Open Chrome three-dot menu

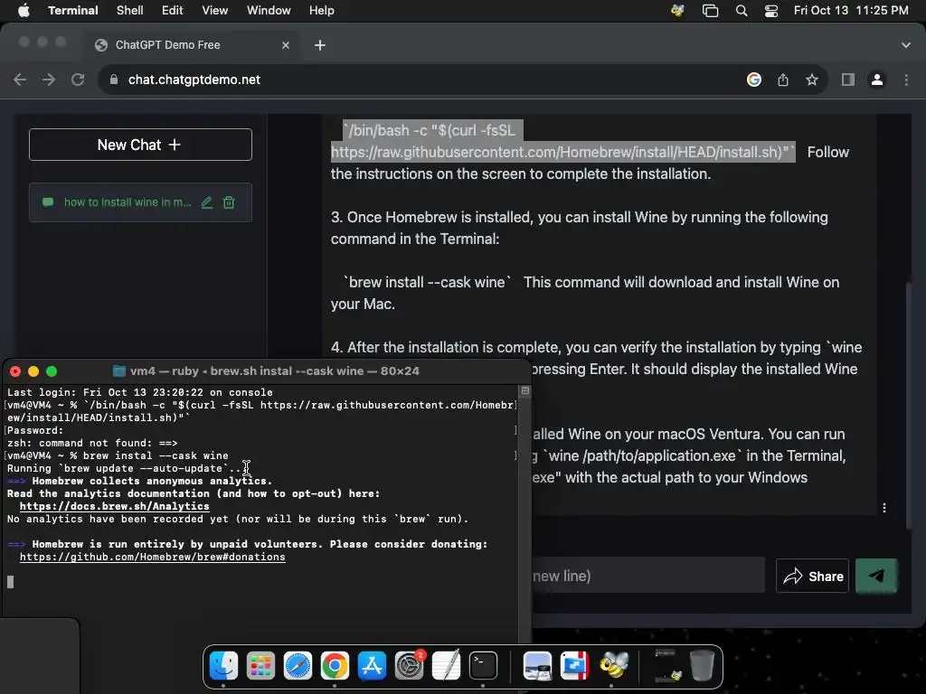click(906, 80)
